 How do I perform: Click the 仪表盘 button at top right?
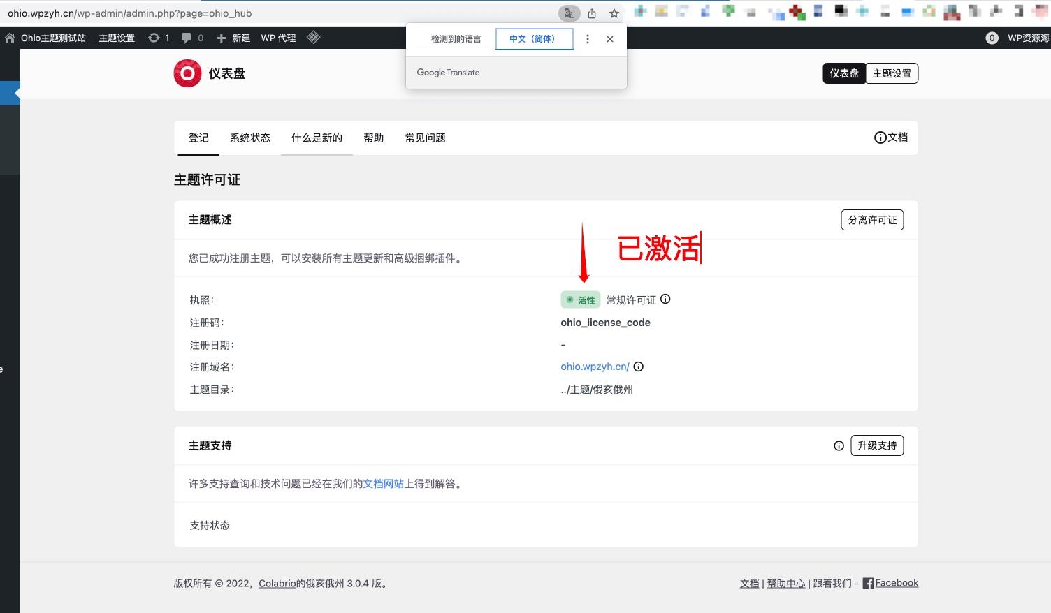point(844,73)
